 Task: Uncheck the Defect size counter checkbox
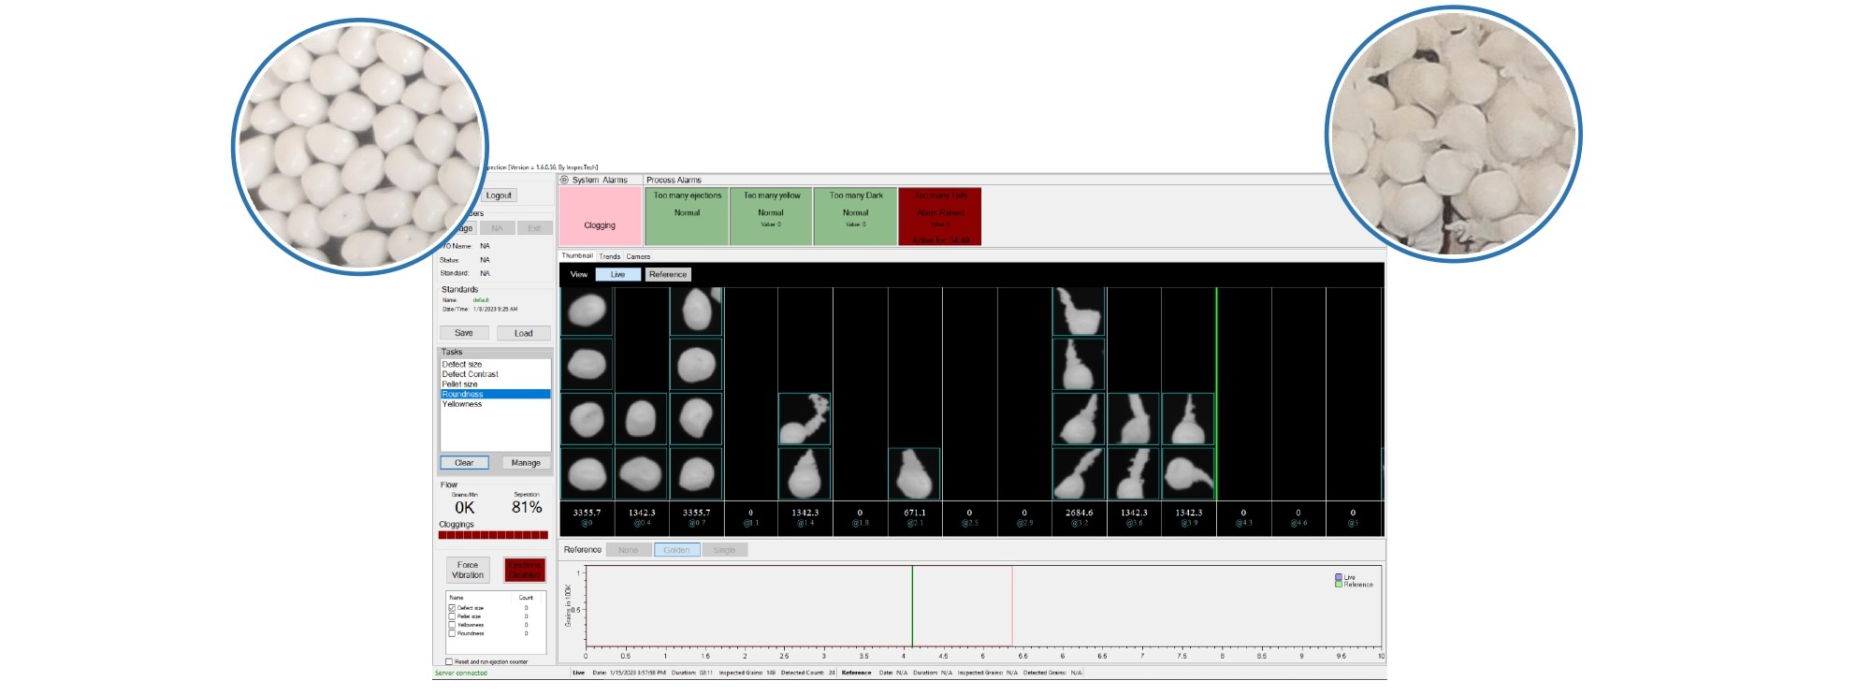tap(452, 608)
